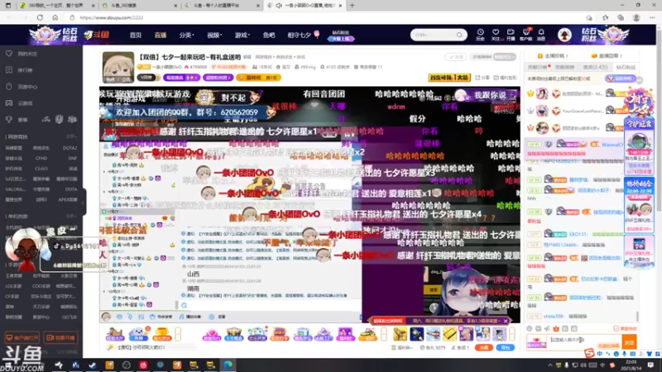Click the blue 背包 backpack button
Image resolution: width=662 pixels, height=372 pixels.
tap(506, 347)
